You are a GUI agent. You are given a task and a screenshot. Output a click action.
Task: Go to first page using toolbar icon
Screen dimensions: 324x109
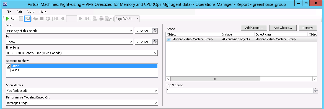56,19
